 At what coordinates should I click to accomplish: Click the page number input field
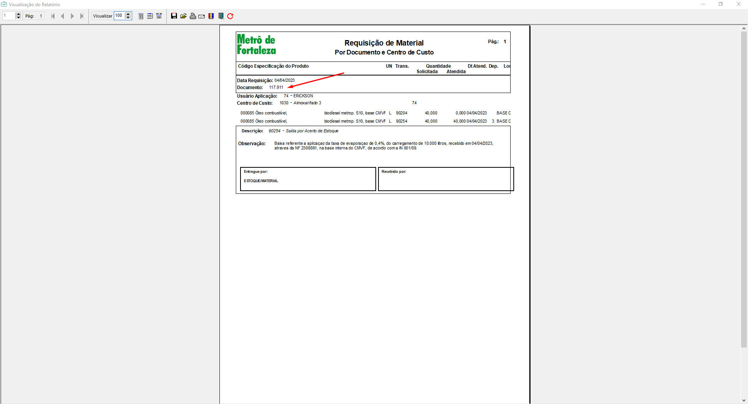tap(9, 16)
